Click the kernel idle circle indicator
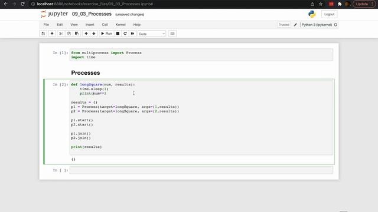 point(335,25)
